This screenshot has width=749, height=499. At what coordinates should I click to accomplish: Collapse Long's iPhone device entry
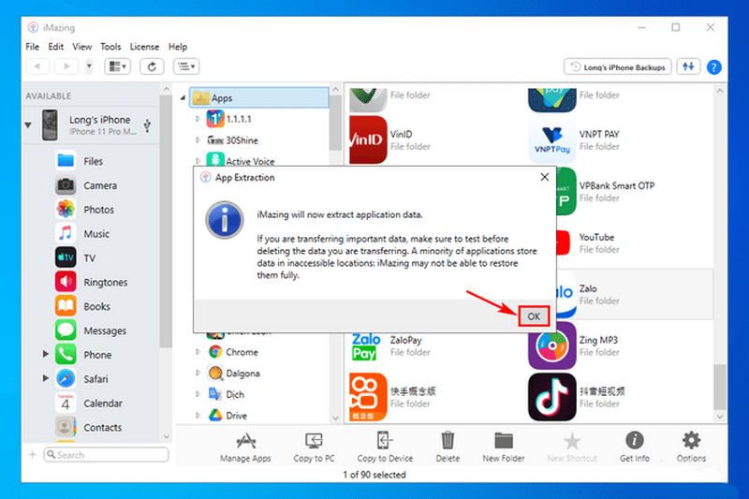pyautogui.click(x=28, y=125)
